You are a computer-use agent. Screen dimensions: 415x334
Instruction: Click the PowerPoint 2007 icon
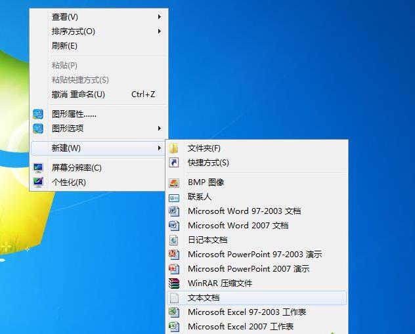pos(174,269)
